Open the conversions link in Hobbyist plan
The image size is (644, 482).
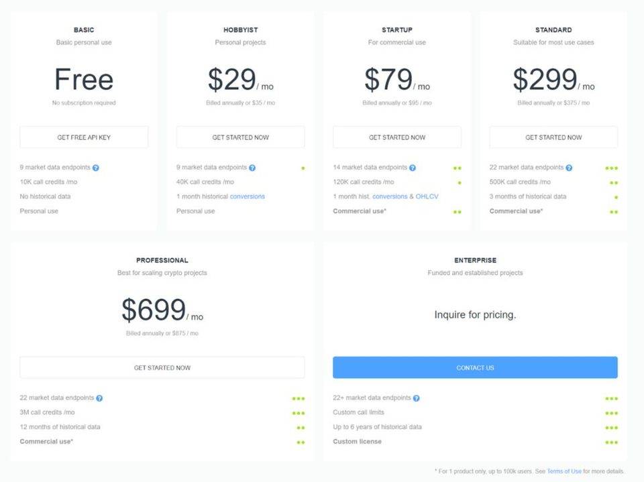coord(248,196)
